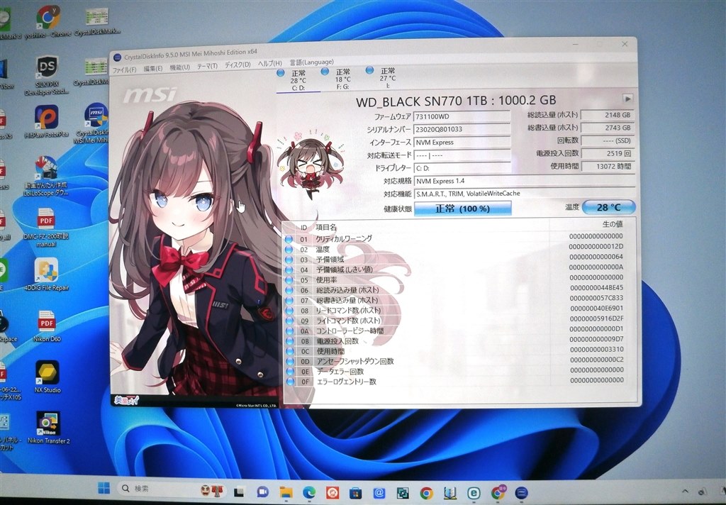726x505 pixels.
Task: Launch NX Studio from desktop
Action: [x=48, y=376]
